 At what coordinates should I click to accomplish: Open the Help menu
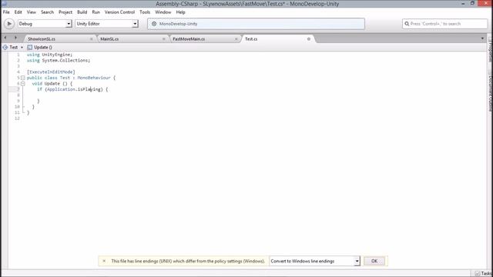pyautogui.click(x=180, y=12)
